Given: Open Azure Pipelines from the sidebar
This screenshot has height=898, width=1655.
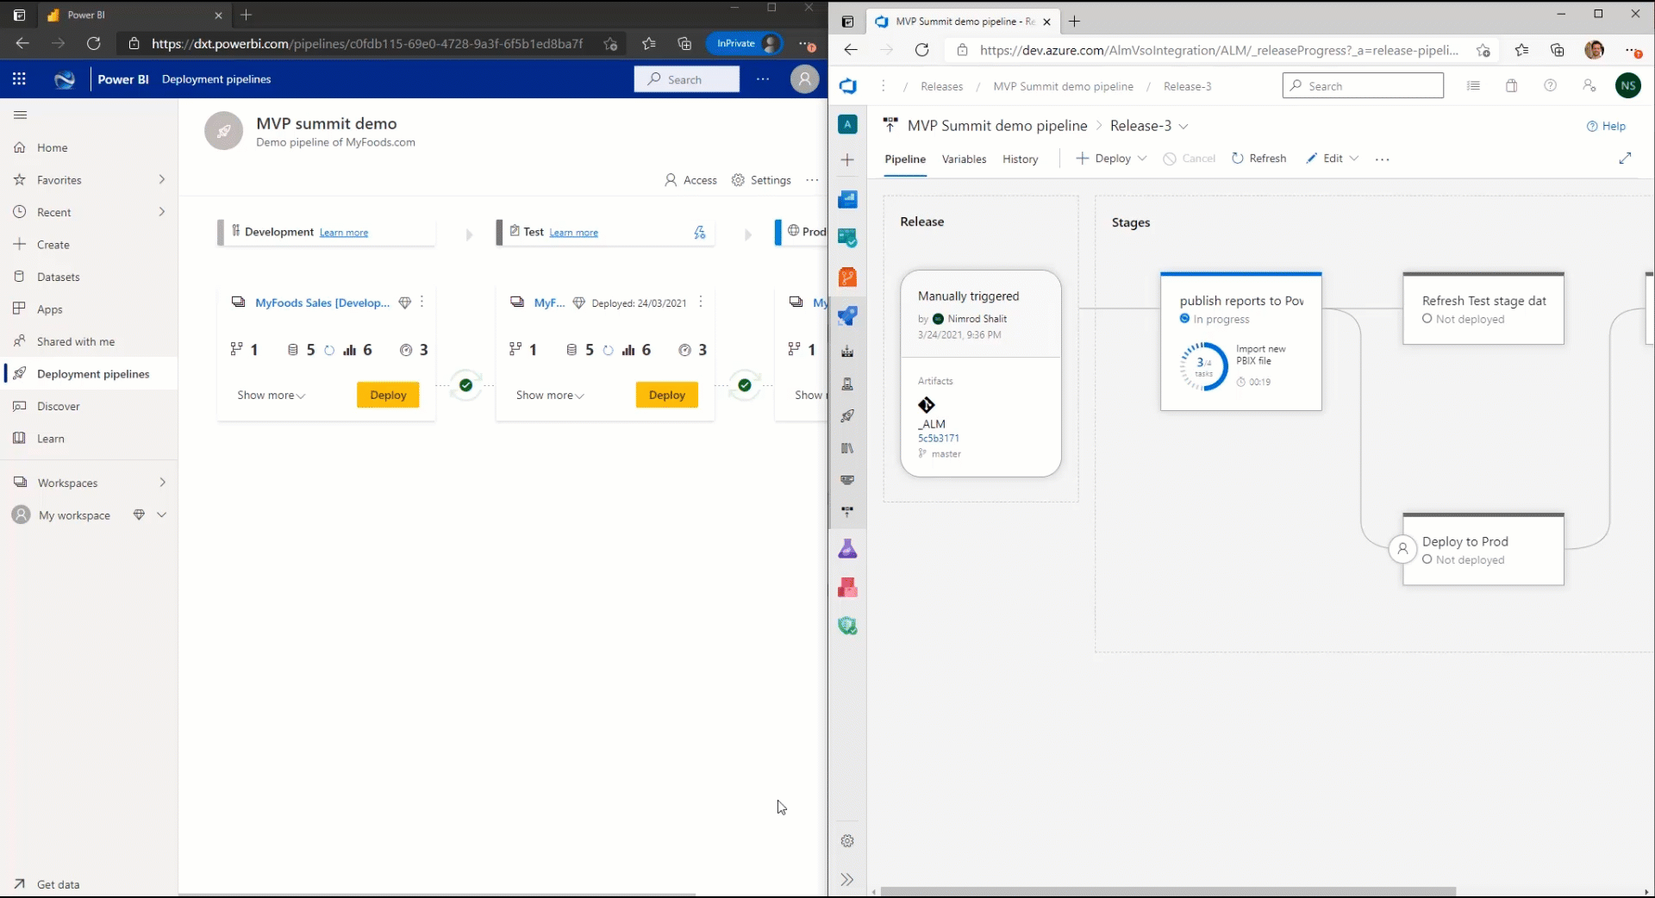Looking at the screenshot, I should point(847,316).
